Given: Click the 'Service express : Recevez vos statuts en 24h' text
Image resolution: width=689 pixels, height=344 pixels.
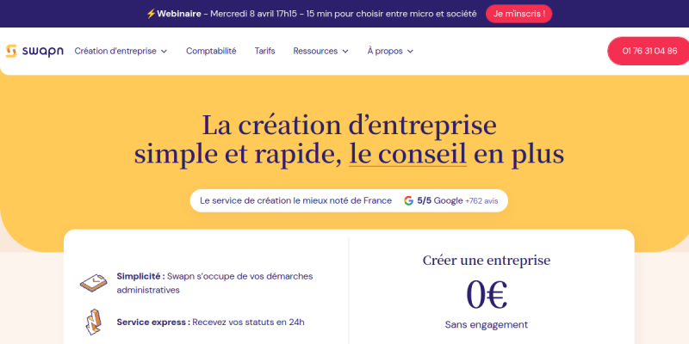Looking at the screenshot, I should click(210, 322).
